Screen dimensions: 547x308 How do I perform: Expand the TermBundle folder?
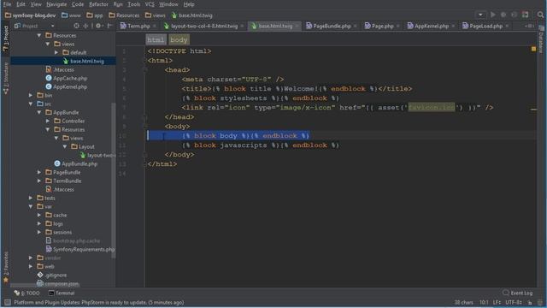click(39, 181)
